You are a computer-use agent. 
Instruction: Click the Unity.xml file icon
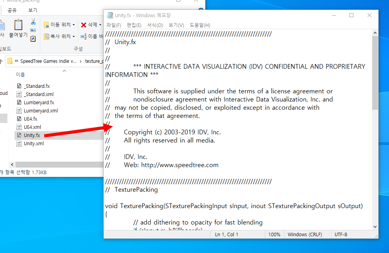(19, 143)
